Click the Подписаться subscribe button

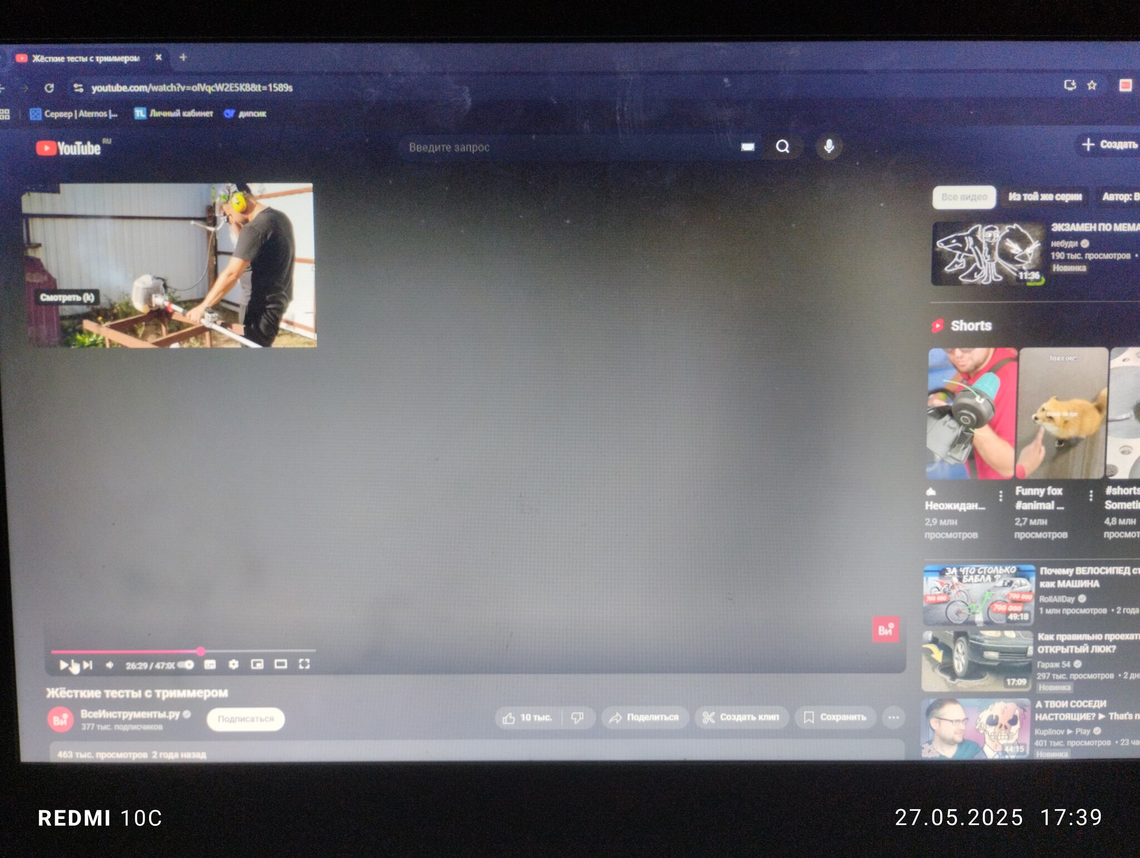pos(245,719)
